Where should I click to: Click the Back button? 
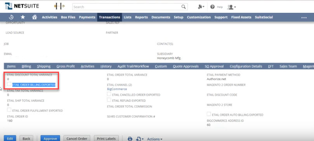click(x=26, y=138)
